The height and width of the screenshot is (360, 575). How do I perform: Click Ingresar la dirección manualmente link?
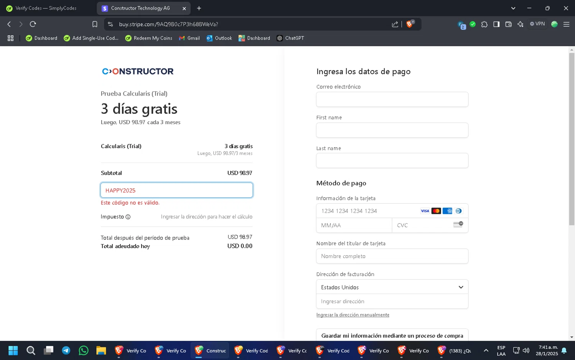[353, 315]
